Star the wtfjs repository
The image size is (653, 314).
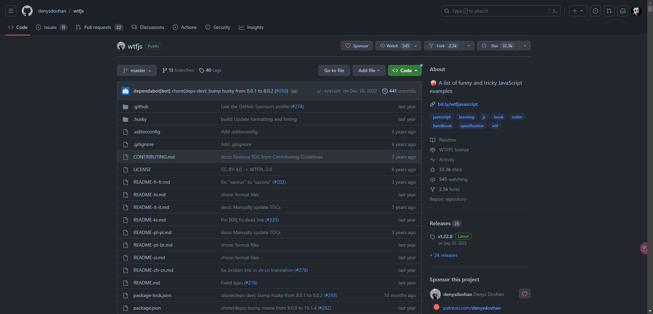498,46
